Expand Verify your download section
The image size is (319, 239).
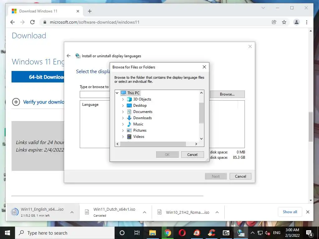coord(16,102)
